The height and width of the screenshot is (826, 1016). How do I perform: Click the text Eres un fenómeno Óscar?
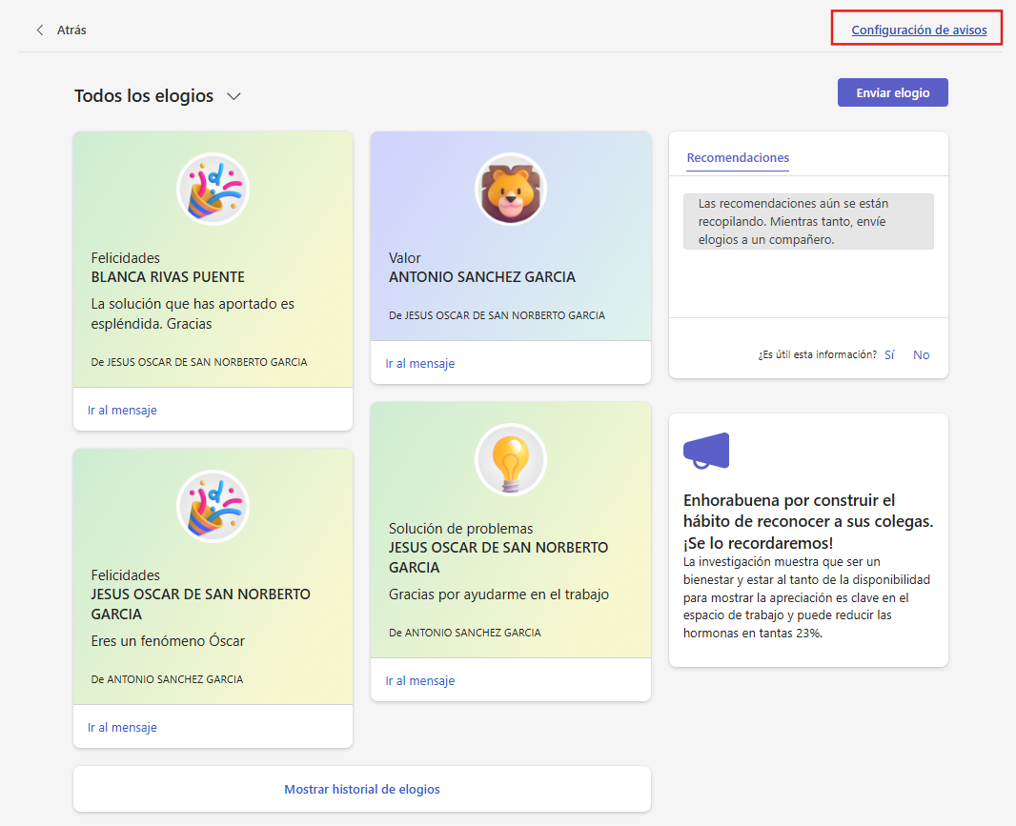click(x=168, y=641)
